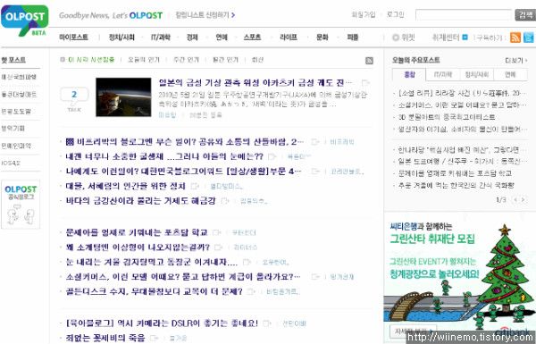The height and width of the screenshot is (344, 536).
Task: Switch to 월간 인기 filter
Action: (225, 60)
